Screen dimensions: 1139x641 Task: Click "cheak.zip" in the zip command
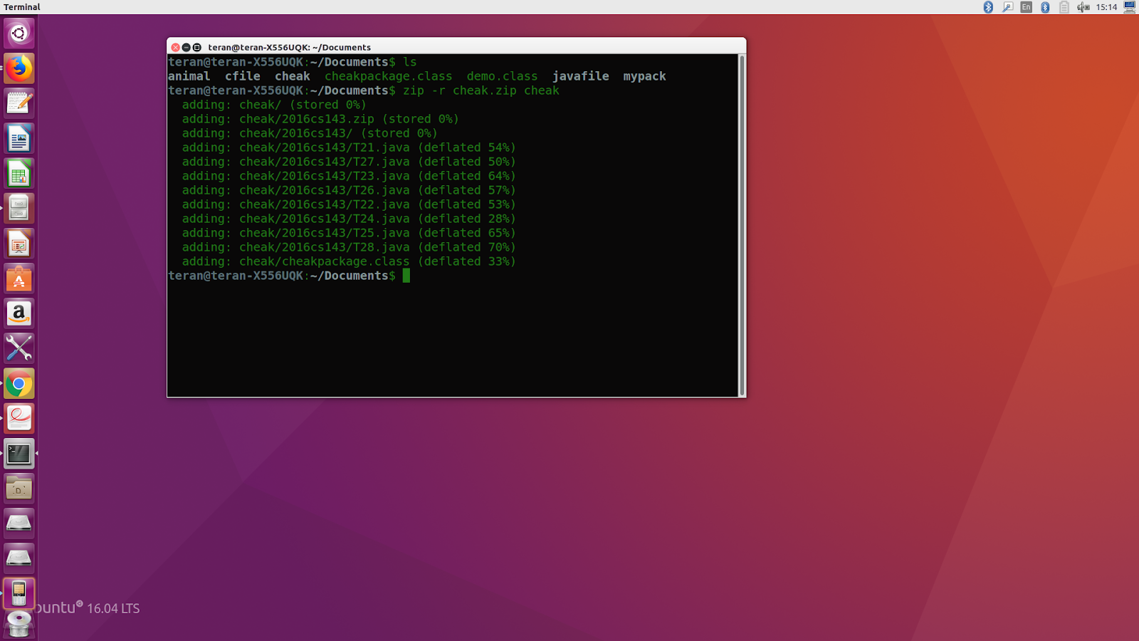(485, 90)
